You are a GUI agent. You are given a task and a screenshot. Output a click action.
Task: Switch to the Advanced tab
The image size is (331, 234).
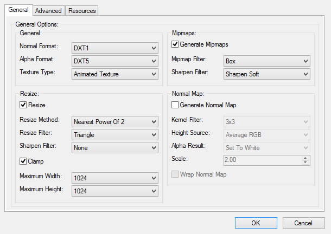pos(49,10)
